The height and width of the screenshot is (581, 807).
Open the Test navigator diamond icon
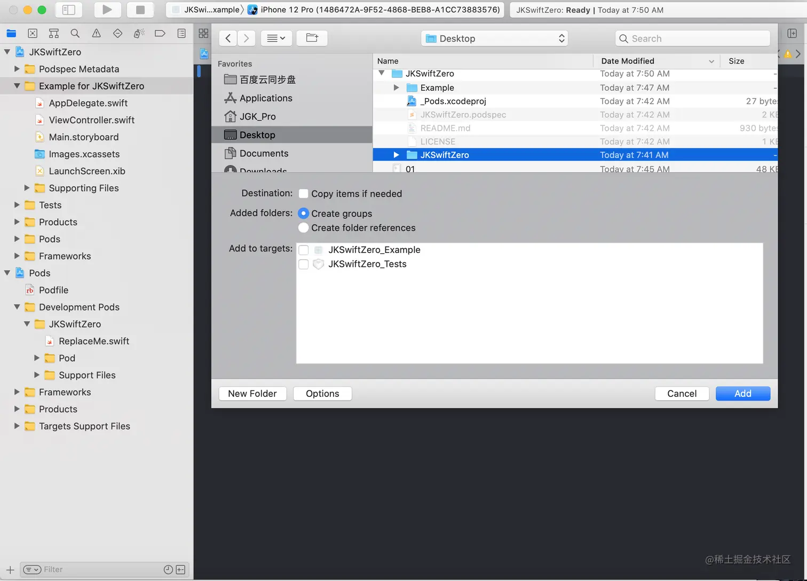pyautogui.click(x=117, y=34)
